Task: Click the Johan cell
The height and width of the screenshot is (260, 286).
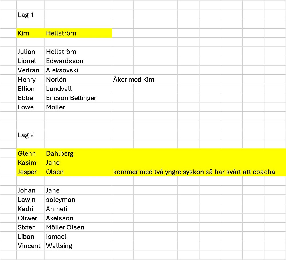Action: (31, 190)
